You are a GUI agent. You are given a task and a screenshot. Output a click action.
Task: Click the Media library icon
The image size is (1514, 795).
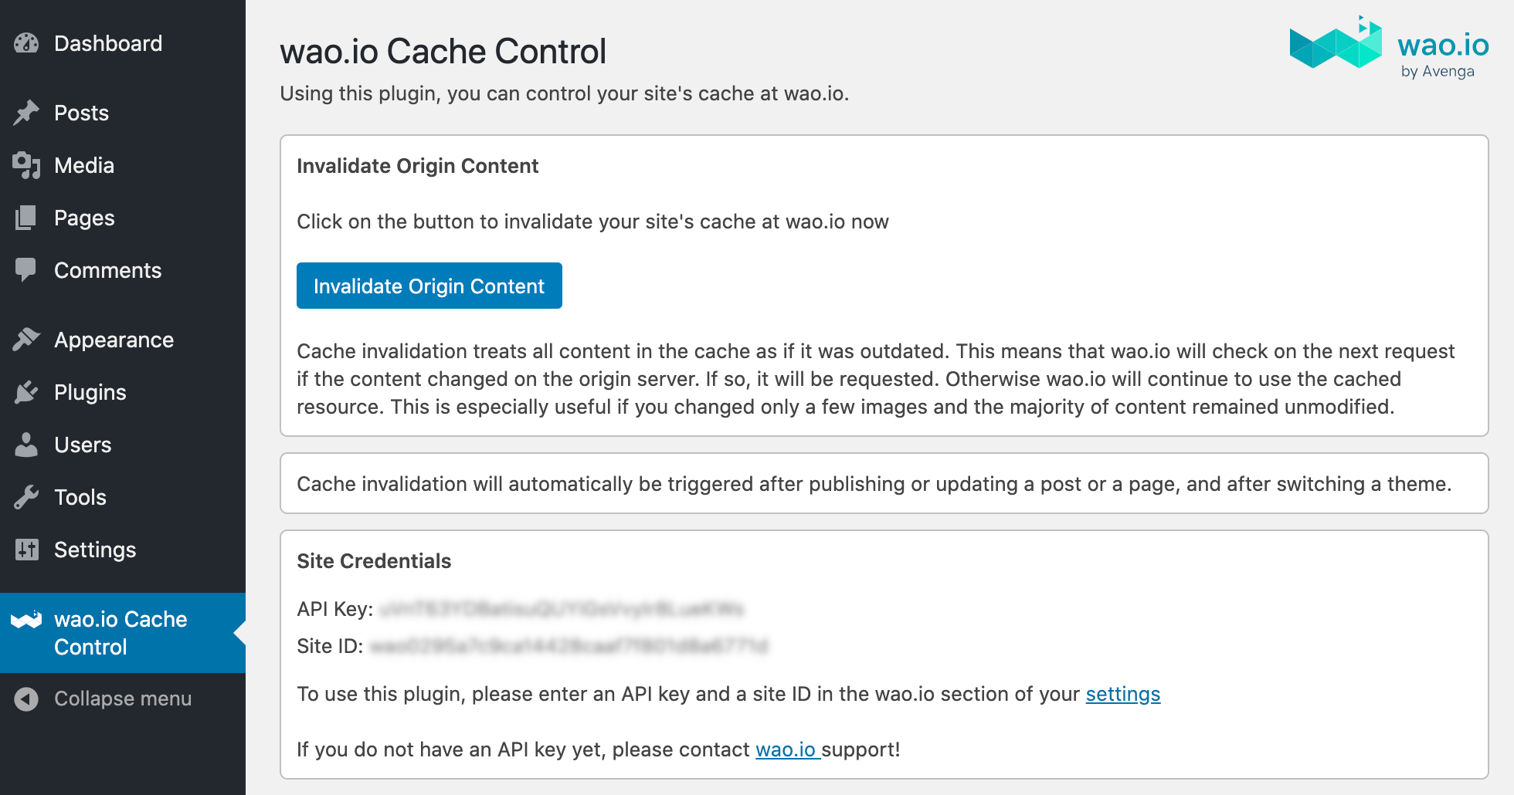[26, 165]
